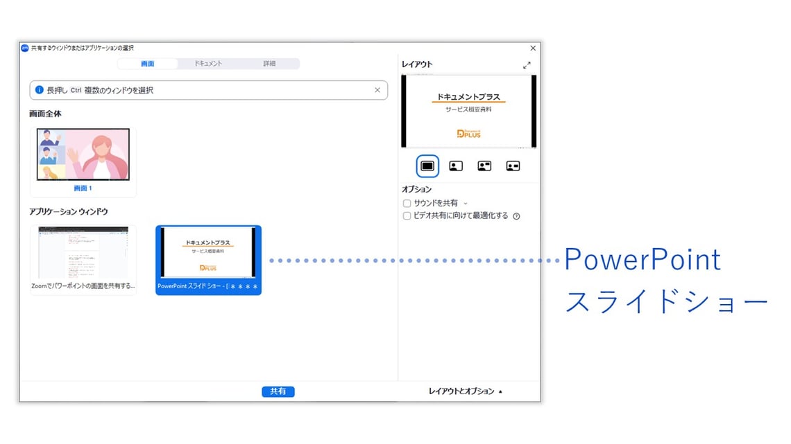Click the 共有 button to start sharing
The image size is (791, 444).
coord(278,391)
